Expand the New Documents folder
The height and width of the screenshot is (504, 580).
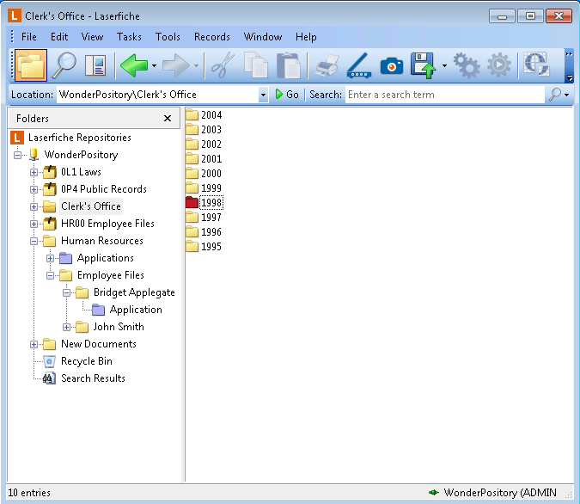click(34, 344)
